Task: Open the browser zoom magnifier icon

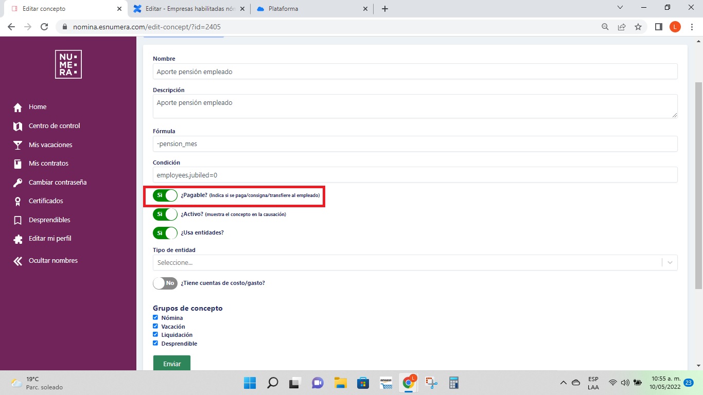Action: [x=605, y=27]
